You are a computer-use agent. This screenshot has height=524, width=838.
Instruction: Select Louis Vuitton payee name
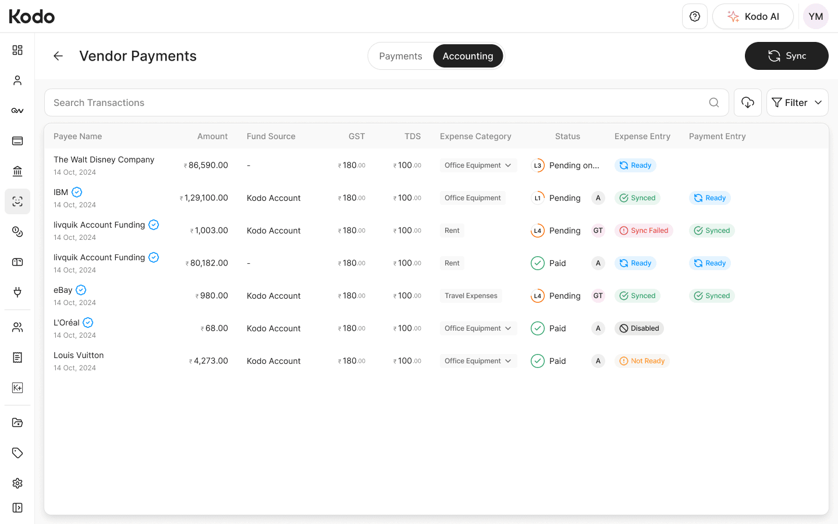[x=79, y=355]
